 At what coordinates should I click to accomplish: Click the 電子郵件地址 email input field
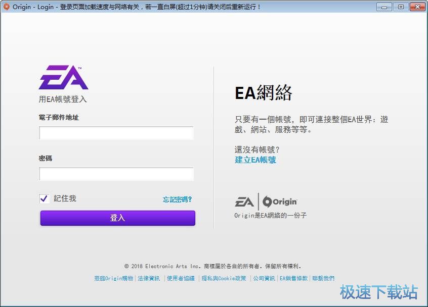(x=116, y=133)
